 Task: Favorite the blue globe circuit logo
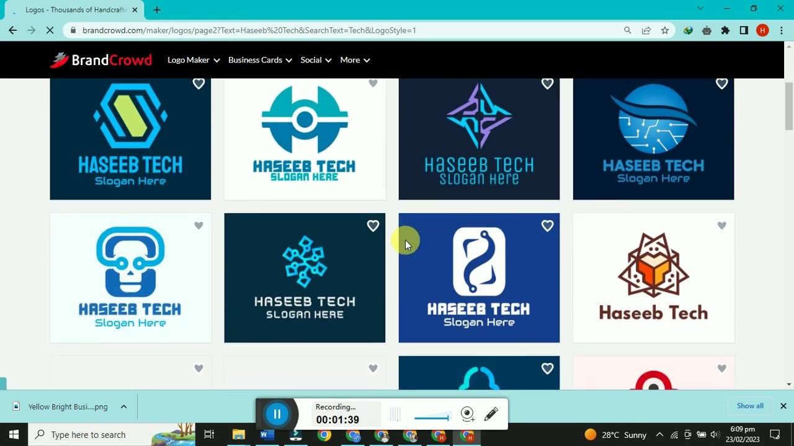pos(721,84)
